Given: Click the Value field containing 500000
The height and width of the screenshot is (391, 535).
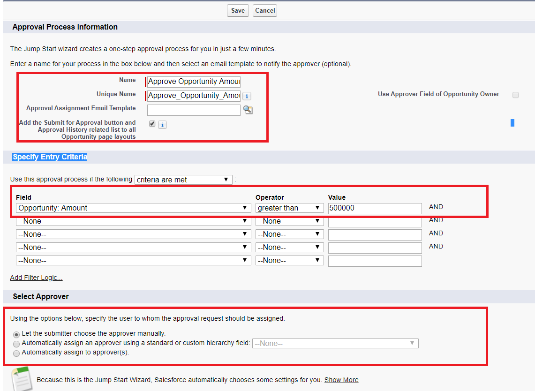Looking at the screenshot, I should click(375, 207).
